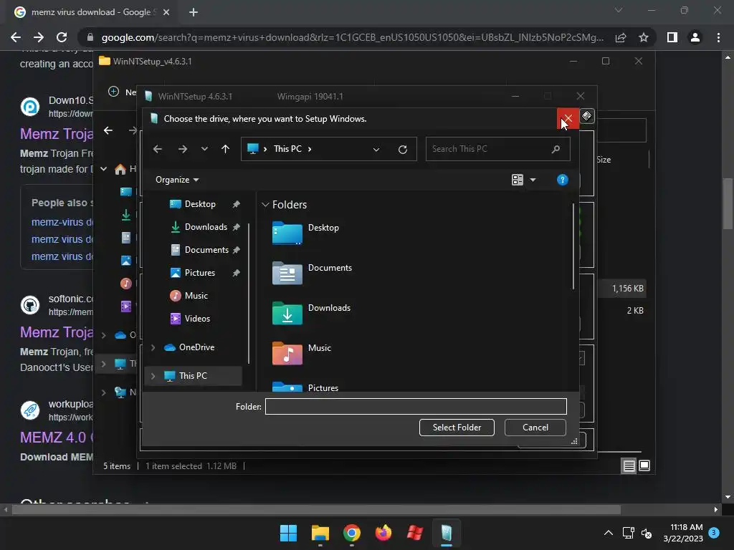Change the folder view layout

point(518,180)
